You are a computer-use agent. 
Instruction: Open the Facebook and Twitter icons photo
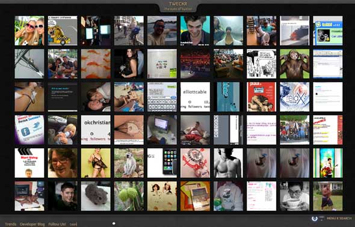(29, 130)
